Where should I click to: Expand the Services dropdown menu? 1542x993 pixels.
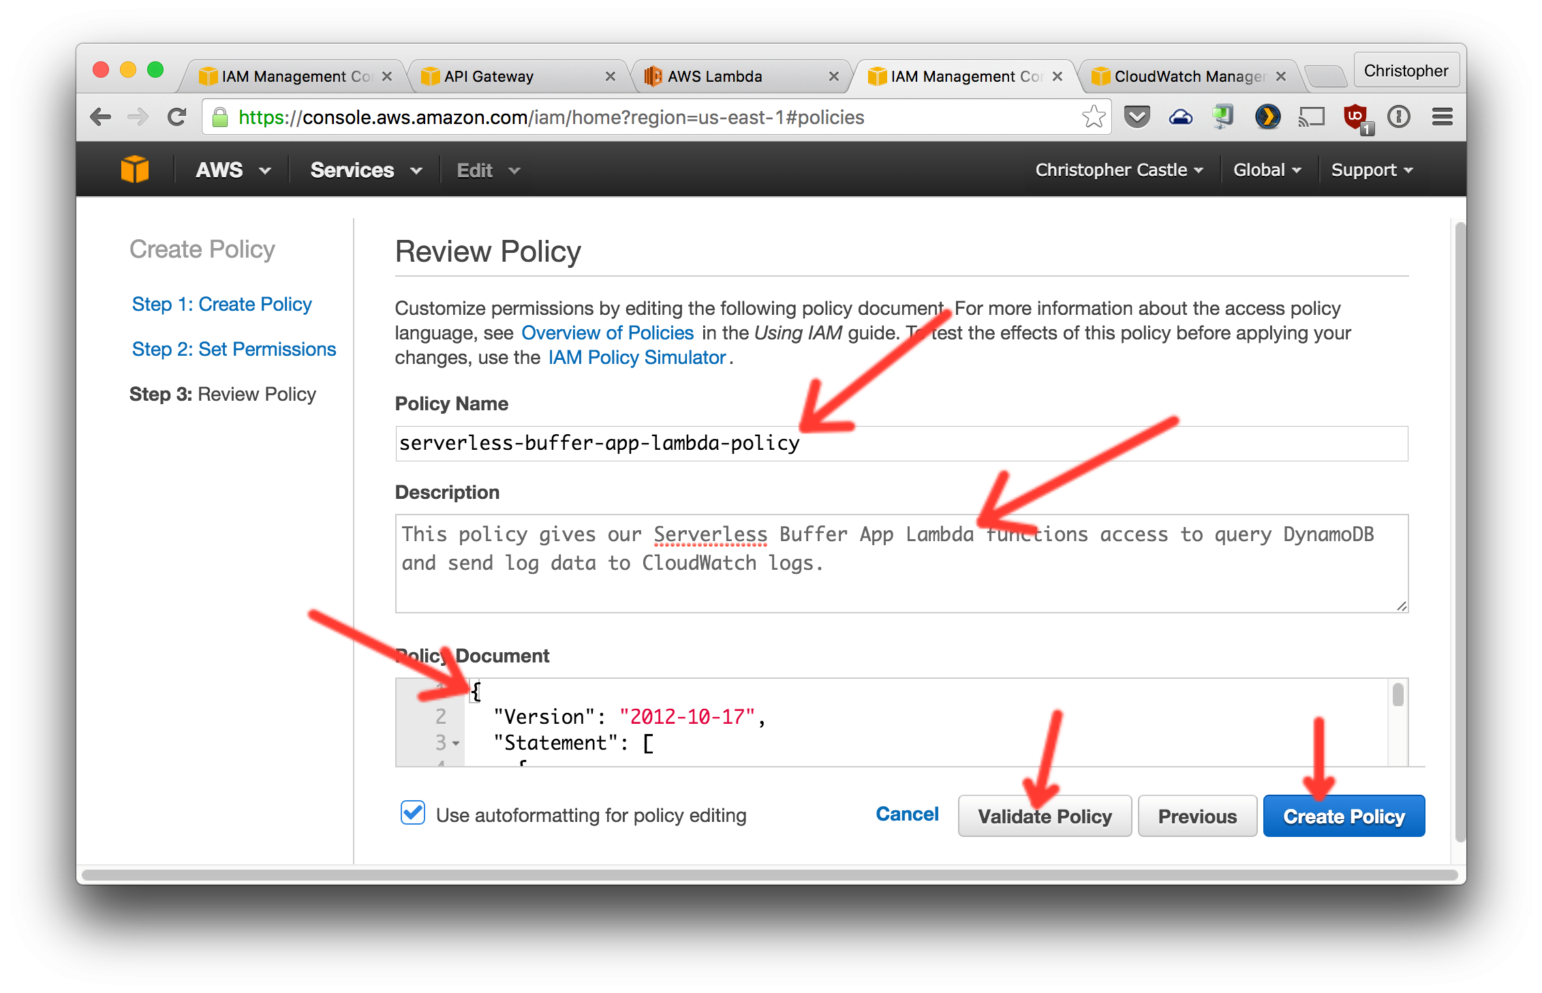366,170
